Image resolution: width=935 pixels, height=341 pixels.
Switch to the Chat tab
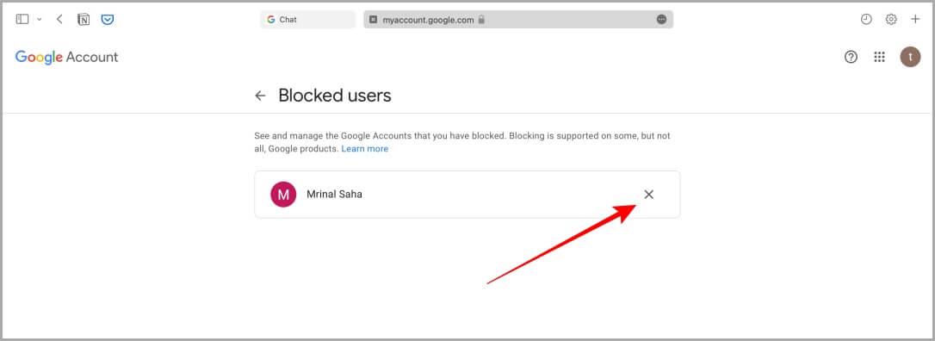point(307,20)
